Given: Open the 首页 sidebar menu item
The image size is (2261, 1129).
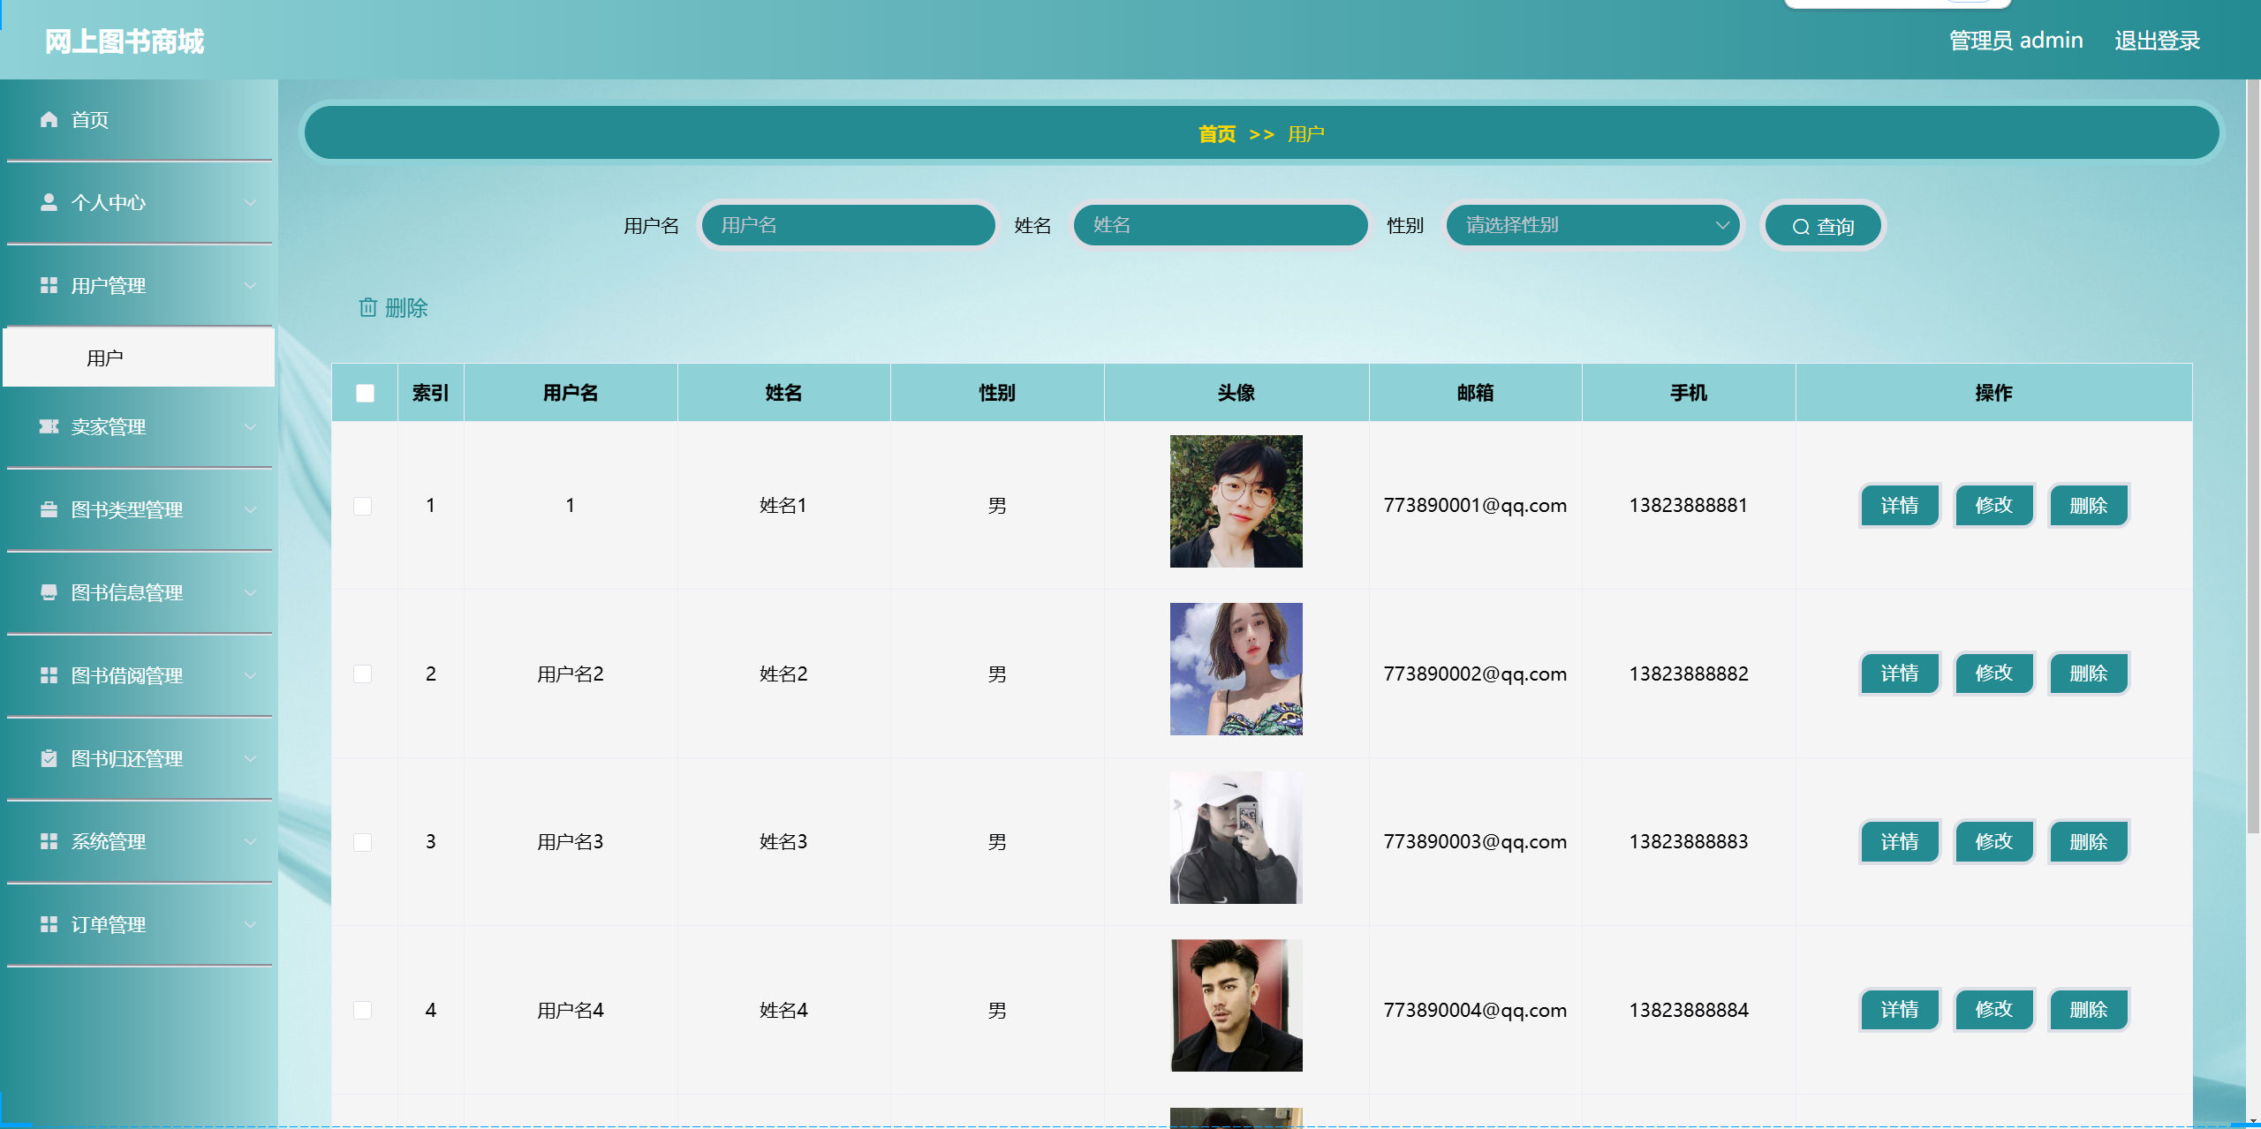Looking at the screenshot, I should tap(139, 119).
